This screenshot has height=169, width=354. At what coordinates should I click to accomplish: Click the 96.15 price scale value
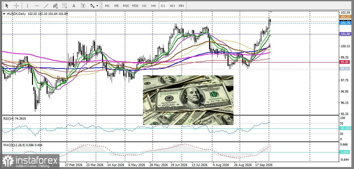pos(345,103)
